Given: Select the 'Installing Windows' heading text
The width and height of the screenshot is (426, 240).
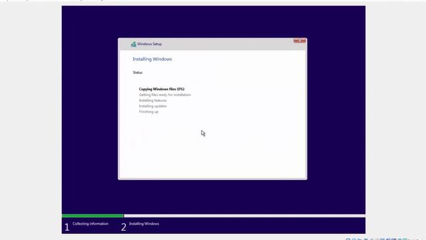Looking at the screenshot, I should pos(152,59).
